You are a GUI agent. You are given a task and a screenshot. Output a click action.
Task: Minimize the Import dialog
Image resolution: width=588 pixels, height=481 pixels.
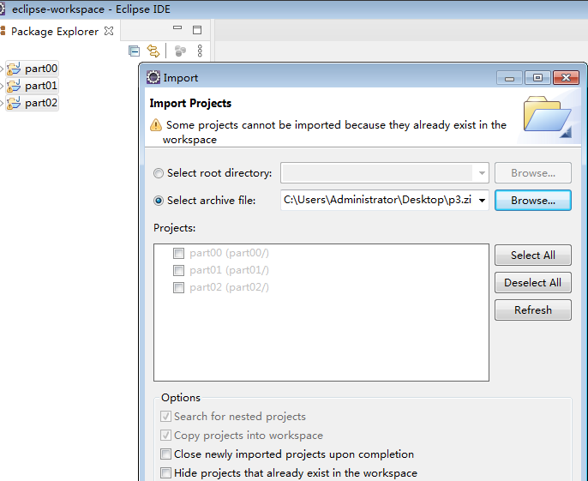(x=509, y=78)
